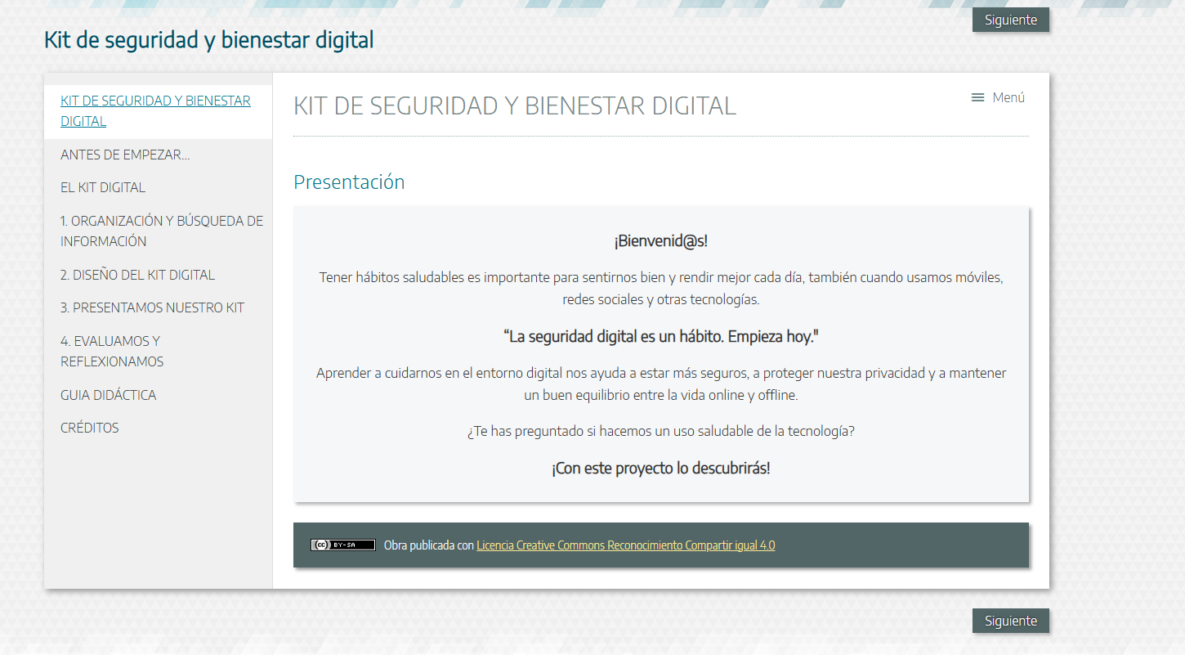Click the 'Presentación' section heading

click(x=349, y=182)
